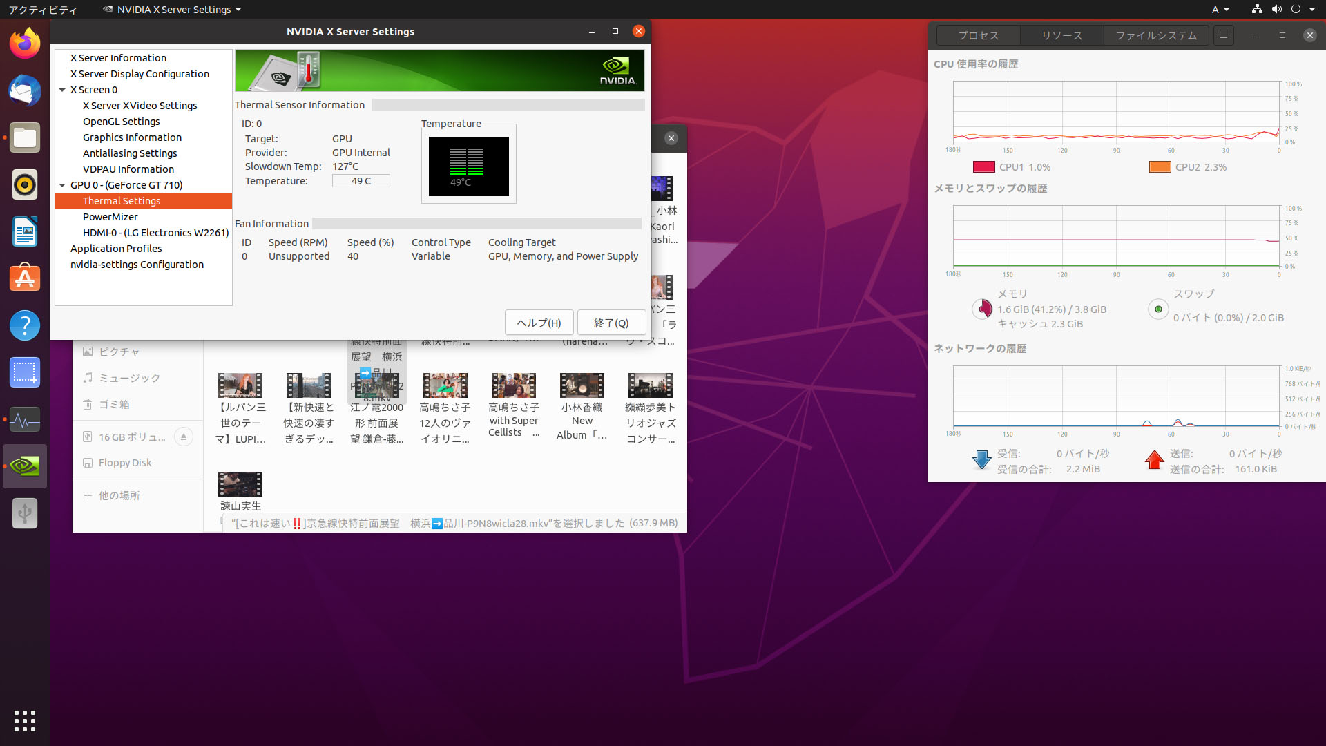Open OpenGL Settings in tree
The height and width of the screenshot is (746, 1326).
point(122,122)
